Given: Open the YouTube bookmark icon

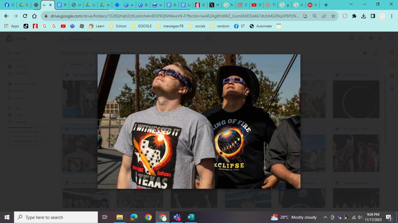Looking at the screenshot, I should [63, 26].
